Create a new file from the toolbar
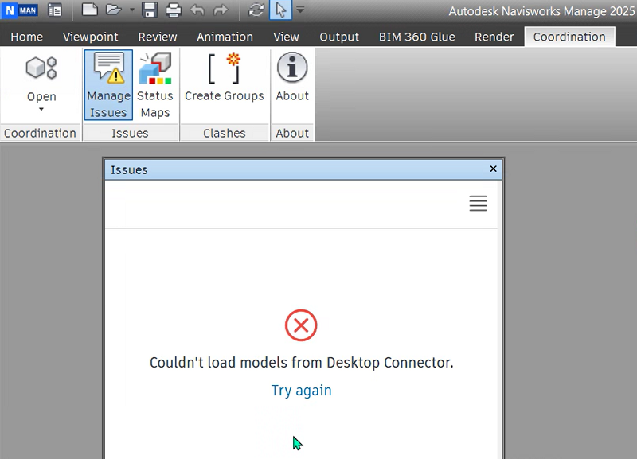Screen dimensions: 637x459 [x=90, y=10]
